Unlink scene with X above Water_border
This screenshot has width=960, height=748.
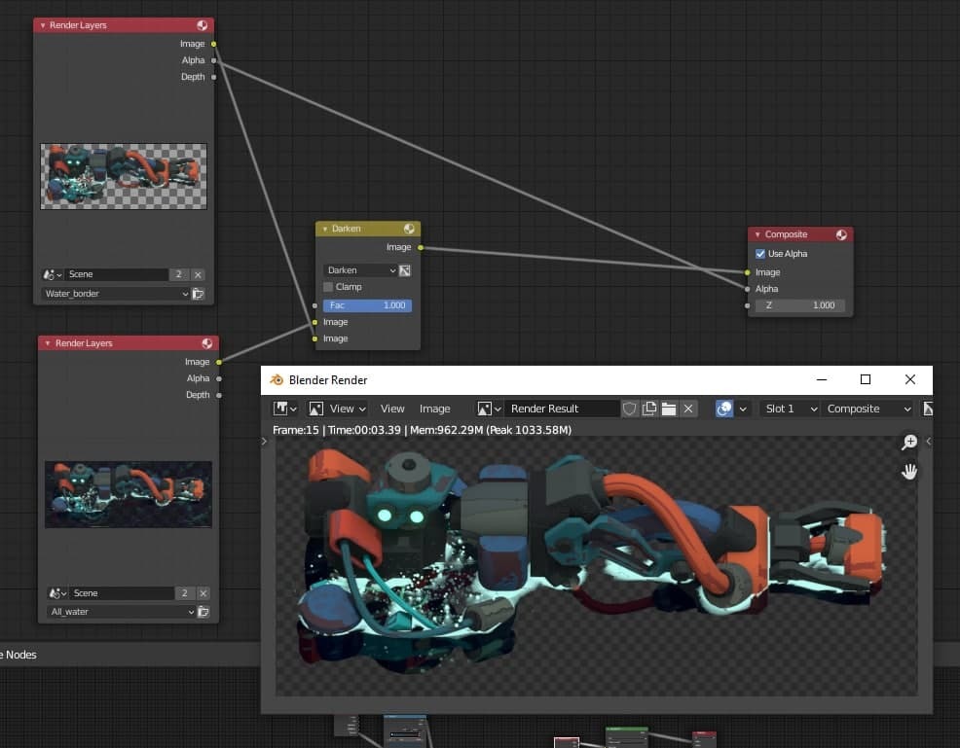198,274
